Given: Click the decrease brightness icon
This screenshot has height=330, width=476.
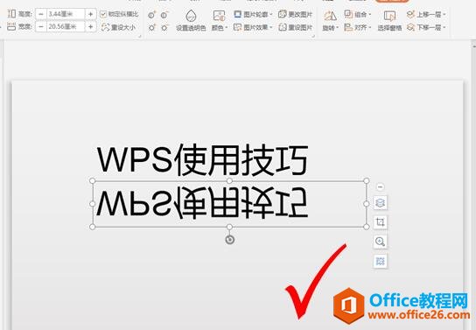Looking at the screenshot, I should [164, 28].
